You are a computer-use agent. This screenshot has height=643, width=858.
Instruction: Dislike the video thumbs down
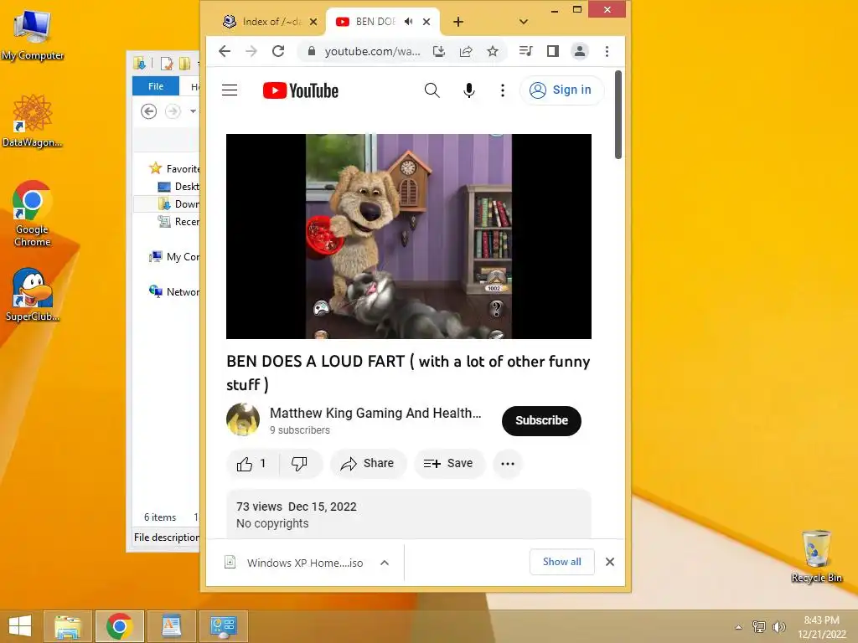tap(300, 464)
